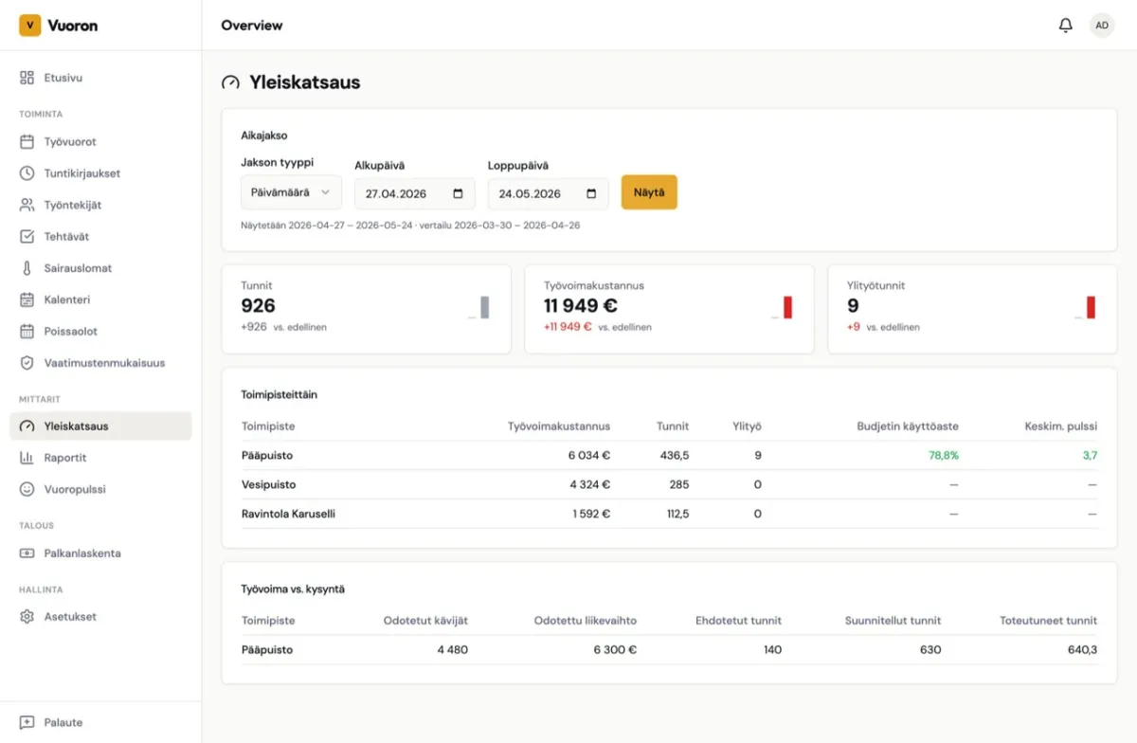Open the Alkupäivä calendar picker
Viewport: 1137px width, 743px height.
tap(459, 193)
